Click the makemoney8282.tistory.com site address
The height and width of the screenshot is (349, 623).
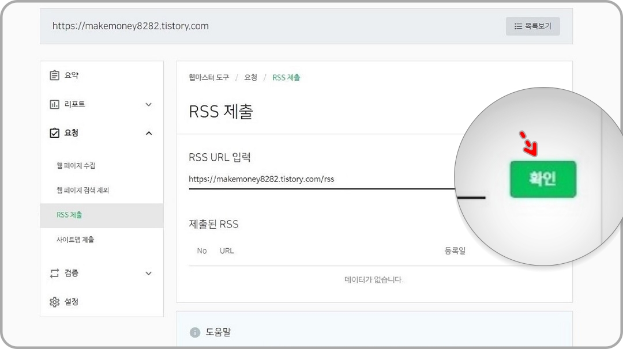point(132,25)
